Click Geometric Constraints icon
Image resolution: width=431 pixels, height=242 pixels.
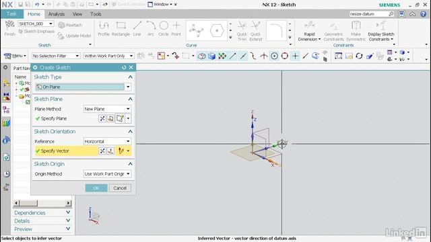coord(333,31)
